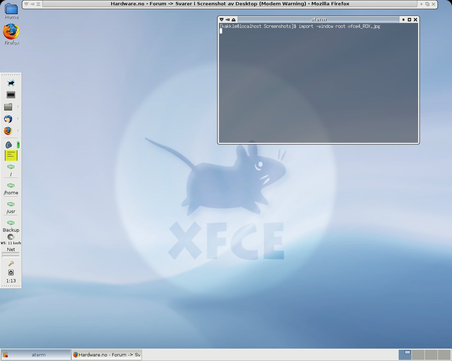Click the WS: 11 km/h weather text
This screenshot has height=361, width=452.
[x=11, y=243]
